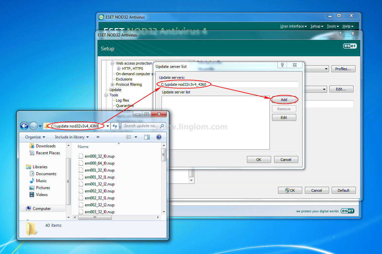382x254 pixels.
Task: Open the dropdown left of Profiles button
Action: [x=326, y=69]
